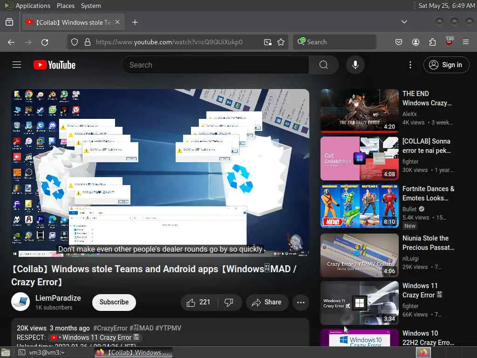Like the video with 221 likes
This screenshot has width=477, height=358.
point(198,302)
